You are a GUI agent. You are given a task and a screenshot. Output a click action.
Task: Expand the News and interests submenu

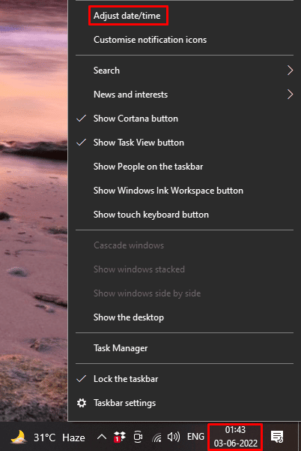(184, 95)
